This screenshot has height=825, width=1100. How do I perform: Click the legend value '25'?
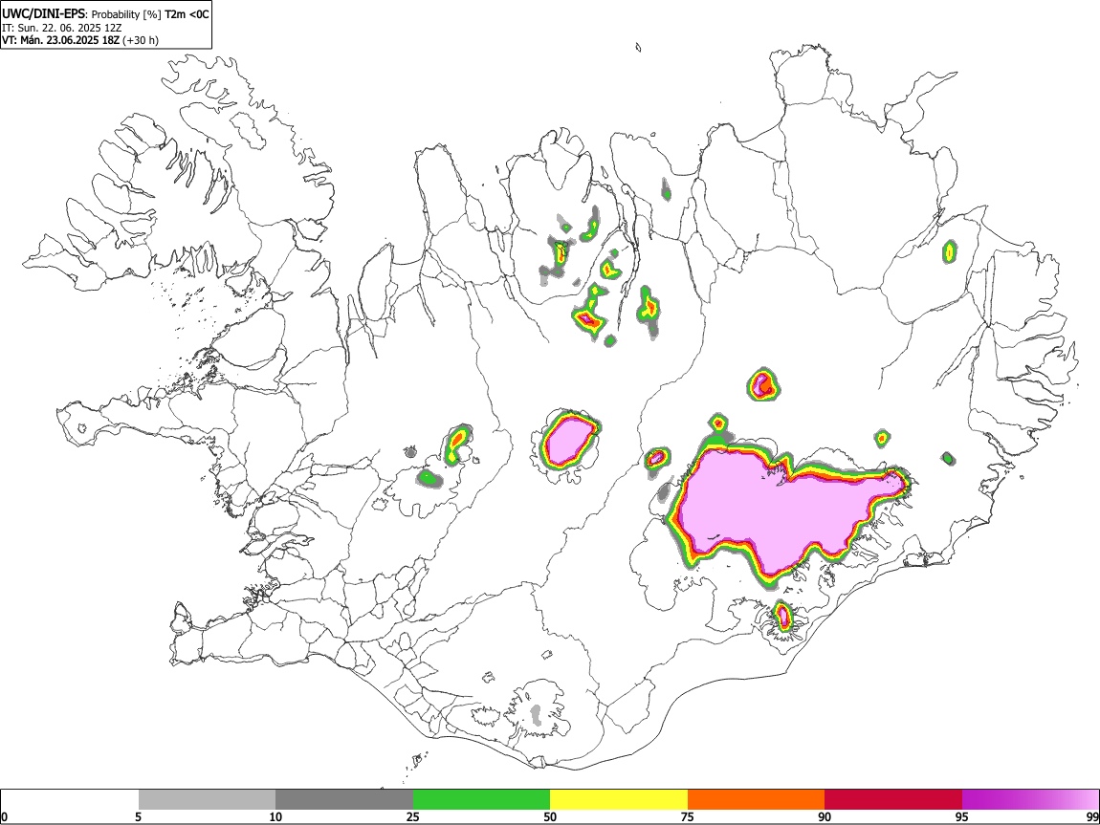(x=413, y=817)
